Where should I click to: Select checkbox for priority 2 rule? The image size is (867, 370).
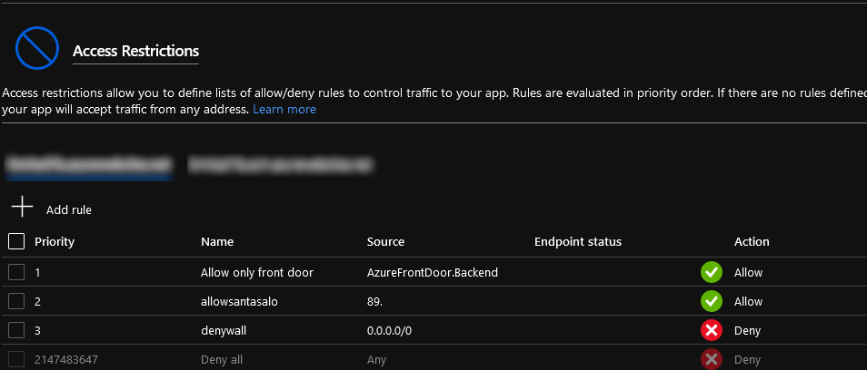point(16,301)
